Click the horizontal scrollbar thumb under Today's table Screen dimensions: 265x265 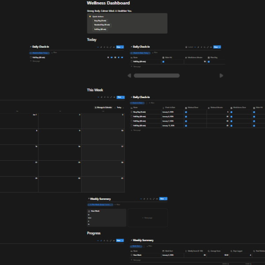157,76
